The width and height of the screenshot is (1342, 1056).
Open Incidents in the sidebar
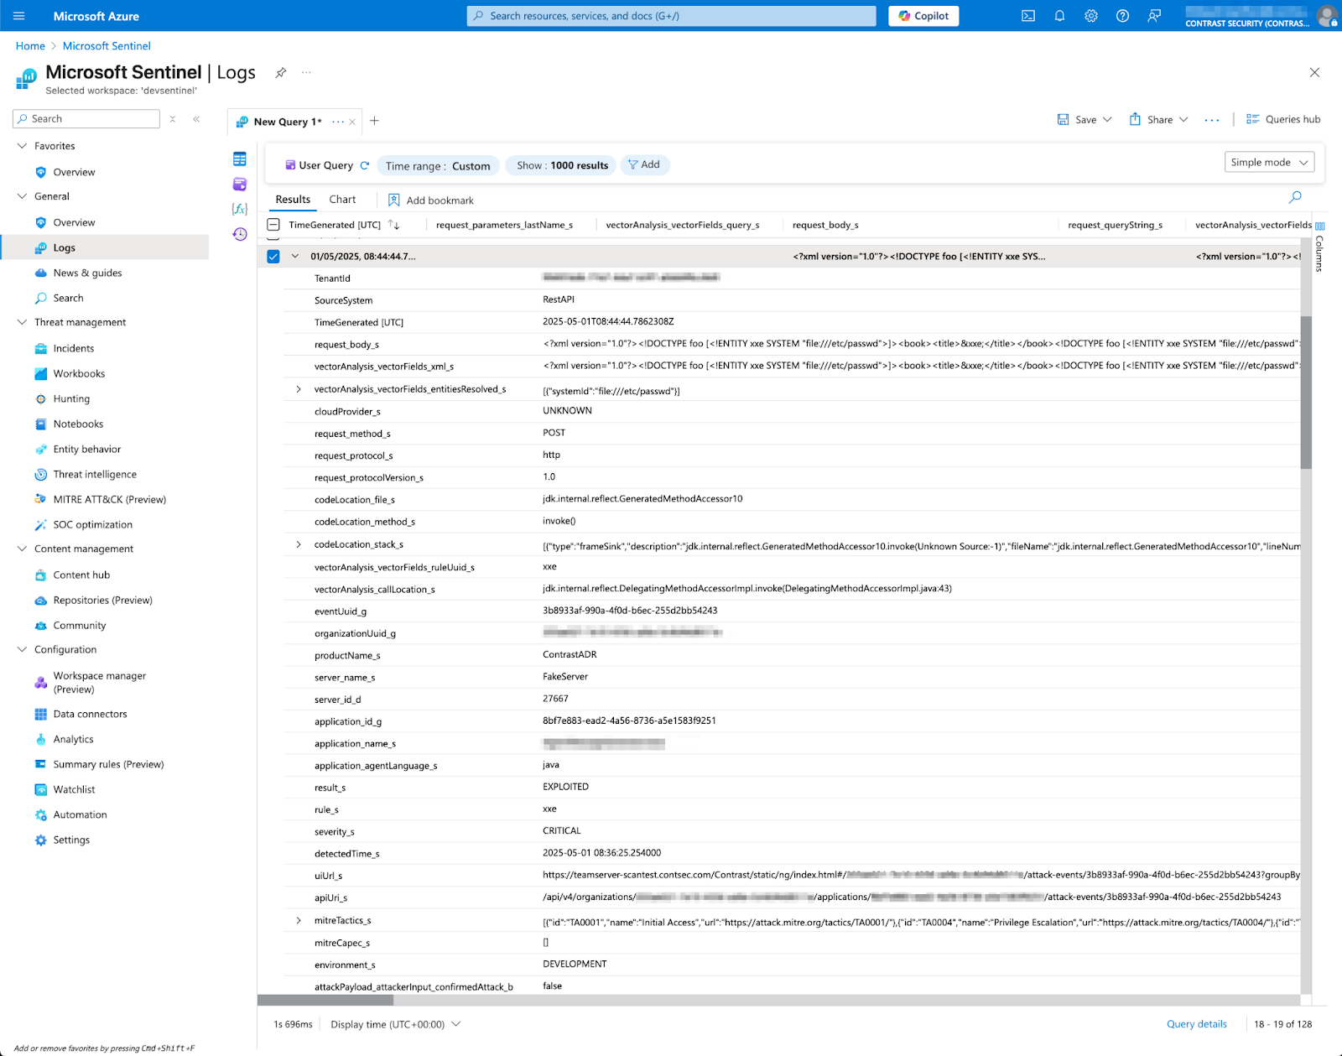point(74,348)
